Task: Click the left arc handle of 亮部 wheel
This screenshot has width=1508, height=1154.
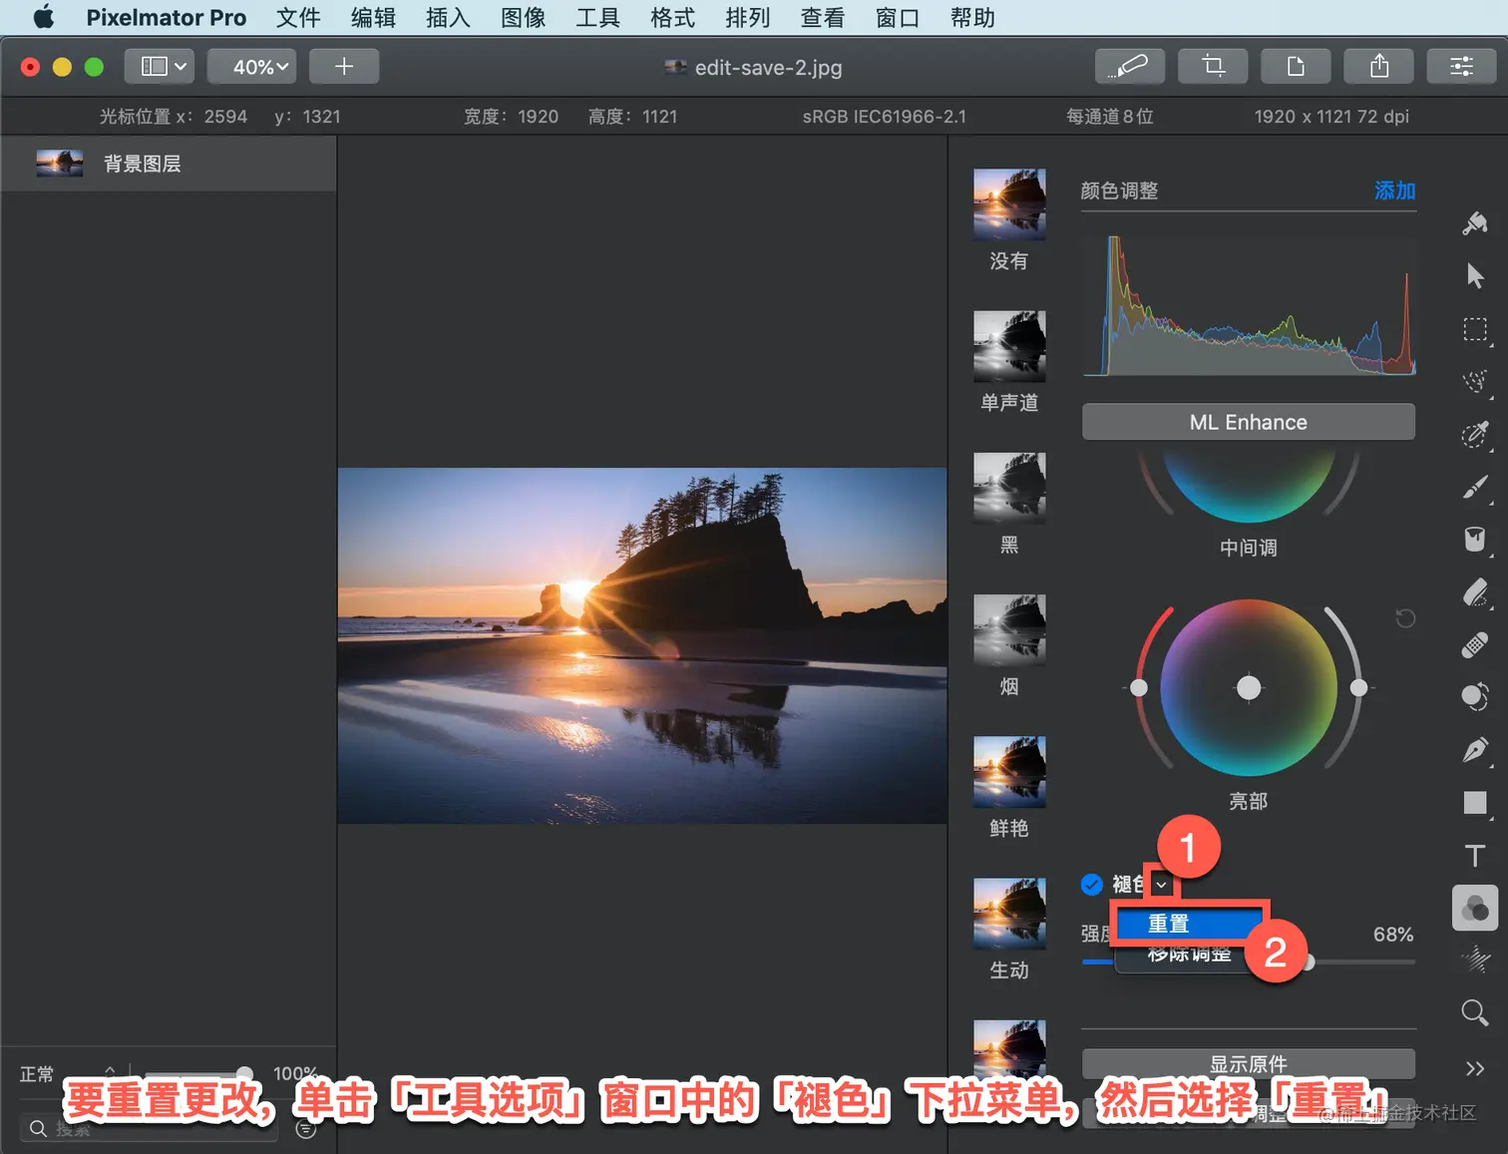Action: pyautogui.click(x=1139, y=687)
